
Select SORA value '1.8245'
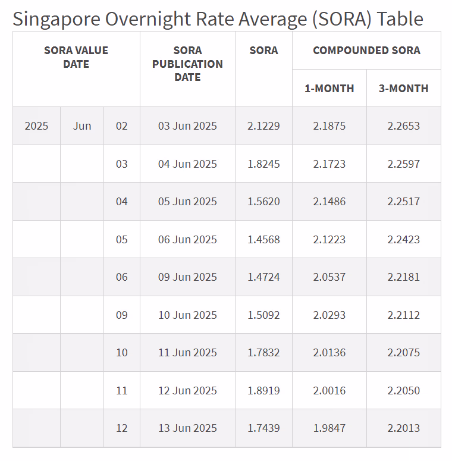(263, 164)
